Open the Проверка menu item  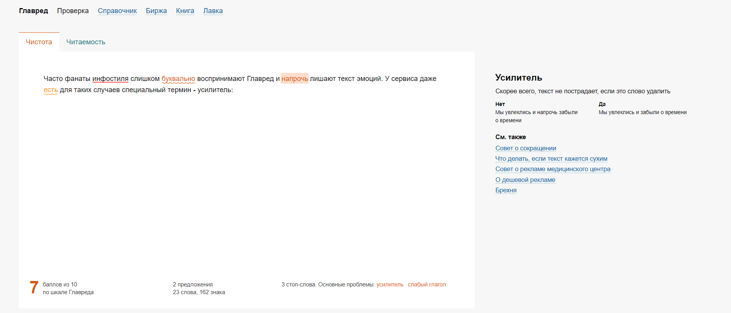(73, 11)
